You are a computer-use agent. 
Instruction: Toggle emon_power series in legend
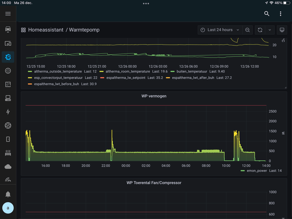[256, 171]
